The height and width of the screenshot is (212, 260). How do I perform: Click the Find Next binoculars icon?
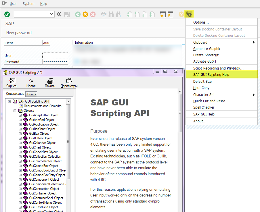point(118,14)
